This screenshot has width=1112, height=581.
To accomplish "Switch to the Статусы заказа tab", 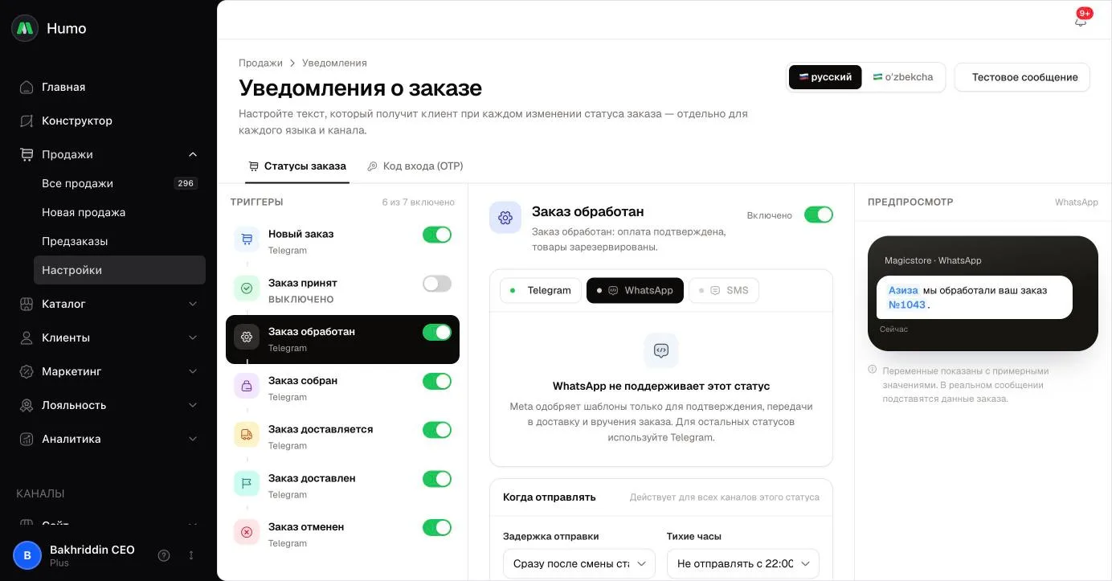I will [x=297, y=166].
